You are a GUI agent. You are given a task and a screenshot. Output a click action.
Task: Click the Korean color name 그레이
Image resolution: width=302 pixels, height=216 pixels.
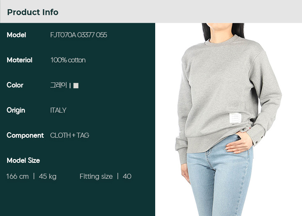click(x=59, y=85)
